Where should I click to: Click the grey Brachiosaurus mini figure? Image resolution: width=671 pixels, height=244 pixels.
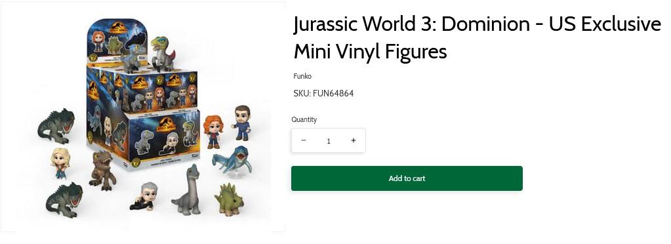pos(187,190)
